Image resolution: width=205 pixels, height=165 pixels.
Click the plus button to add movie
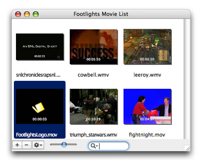(x=17, y=145)
